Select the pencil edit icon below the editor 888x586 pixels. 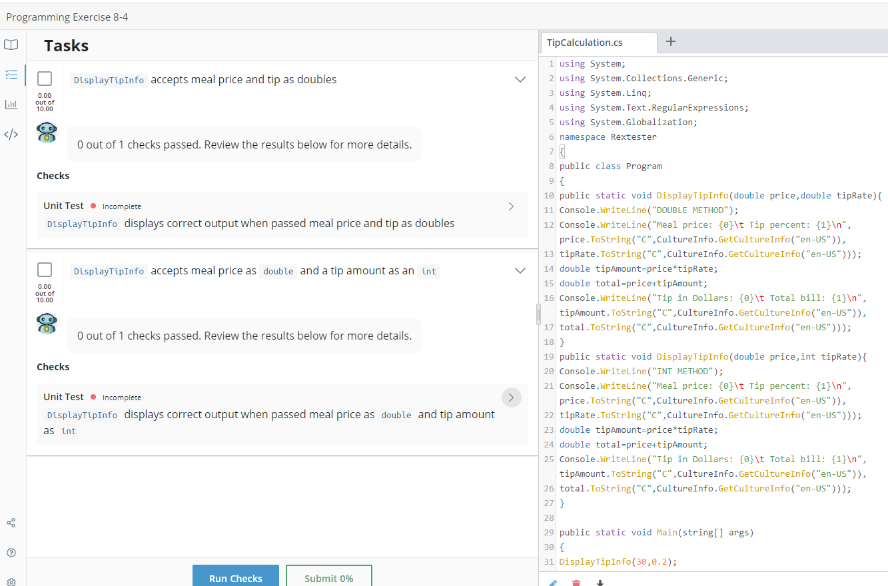(x=552, y=582)
